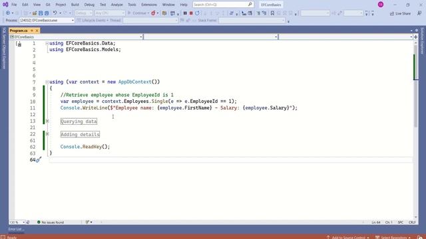Open the Analyze menu
Image resolution: width=426 pixels, height=239 pixels.
pos(117,5)
